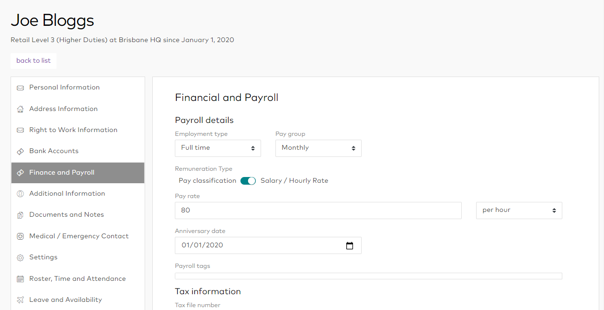This screenshot has height=310, width=604.
Task: Open the Pay group dropdown
Action: (318, 148)
